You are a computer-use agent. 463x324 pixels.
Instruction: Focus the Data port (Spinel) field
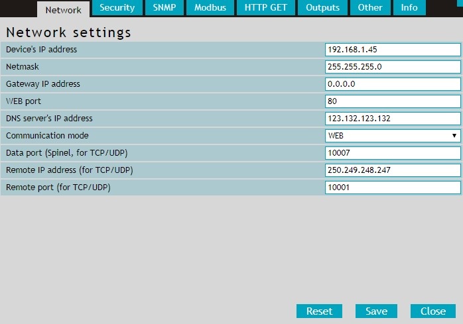pos(393,153)
